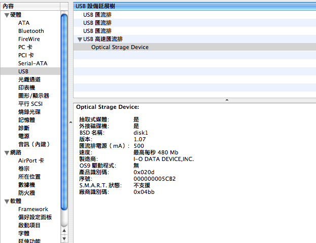This screenshot has height=243, width=316.
Task: Collapse the 硬體 hardware category
Action: point(7,15)
